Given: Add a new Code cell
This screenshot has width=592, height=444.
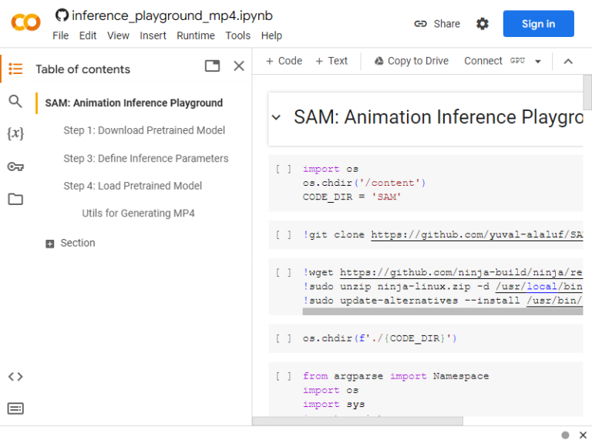Looking at the screenshot, I should pos(284,61).
